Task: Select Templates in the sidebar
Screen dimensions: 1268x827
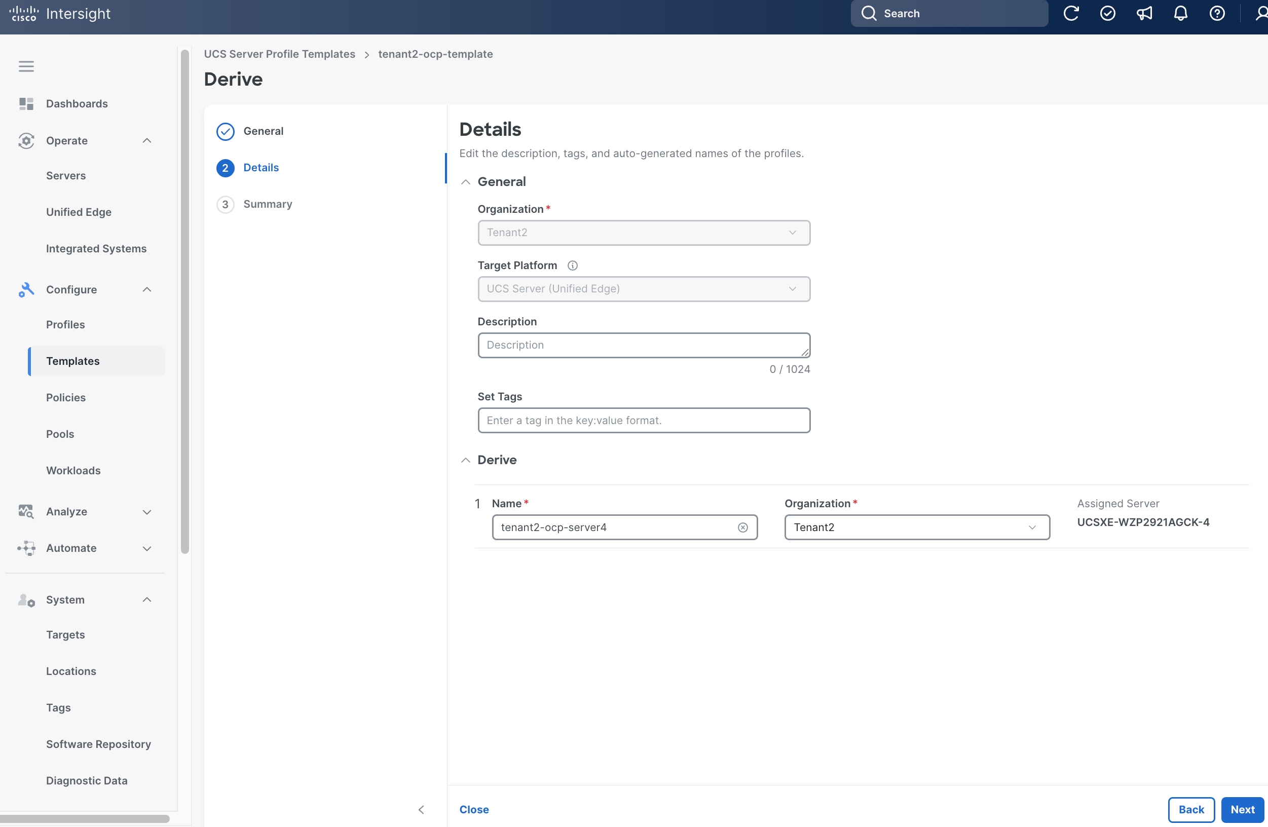Action: coord(96,361)
